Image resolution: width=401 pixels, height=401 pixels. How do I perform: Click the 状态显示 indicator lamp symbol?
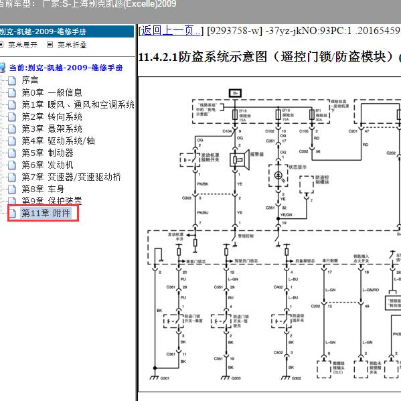[278, 175]
